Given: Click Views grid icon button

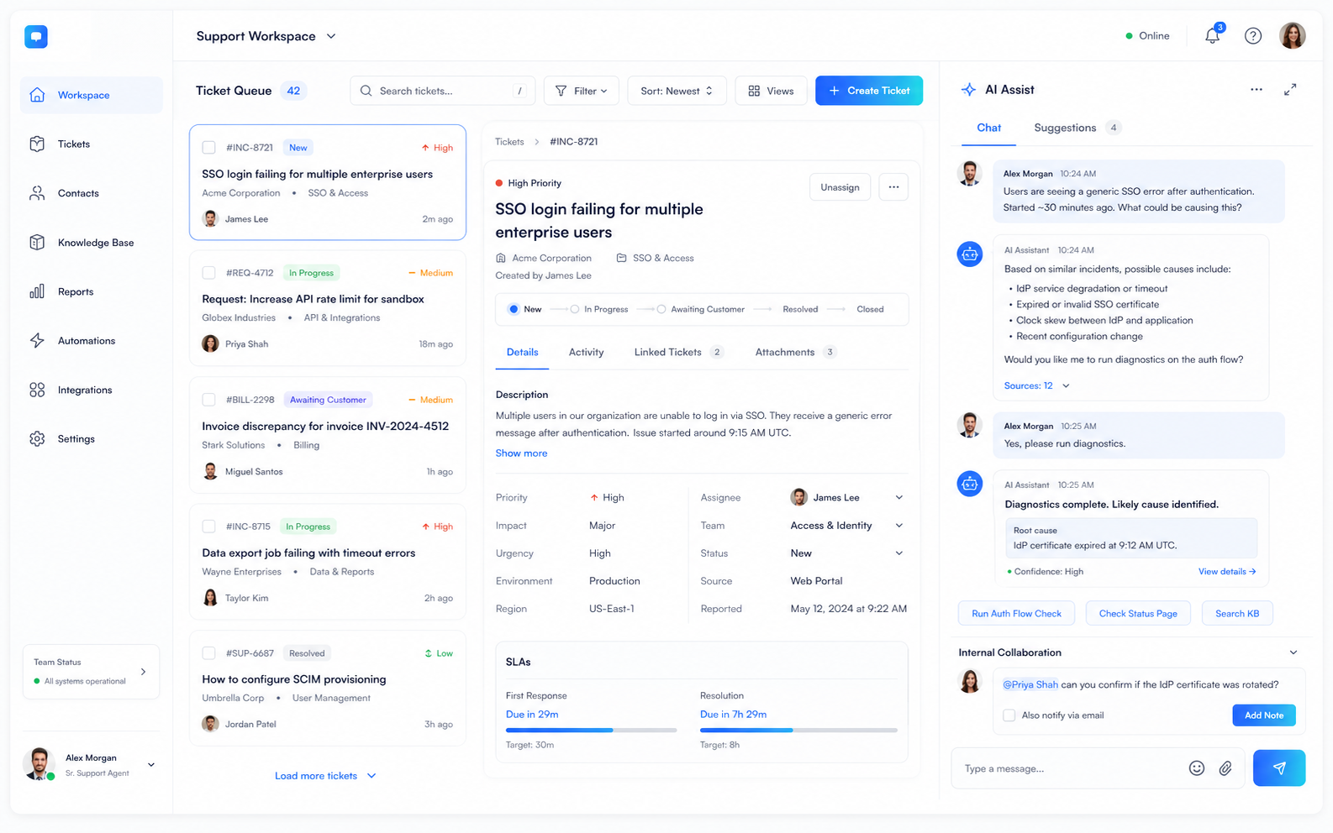Looking at the screenshot, I should [771, 91].
